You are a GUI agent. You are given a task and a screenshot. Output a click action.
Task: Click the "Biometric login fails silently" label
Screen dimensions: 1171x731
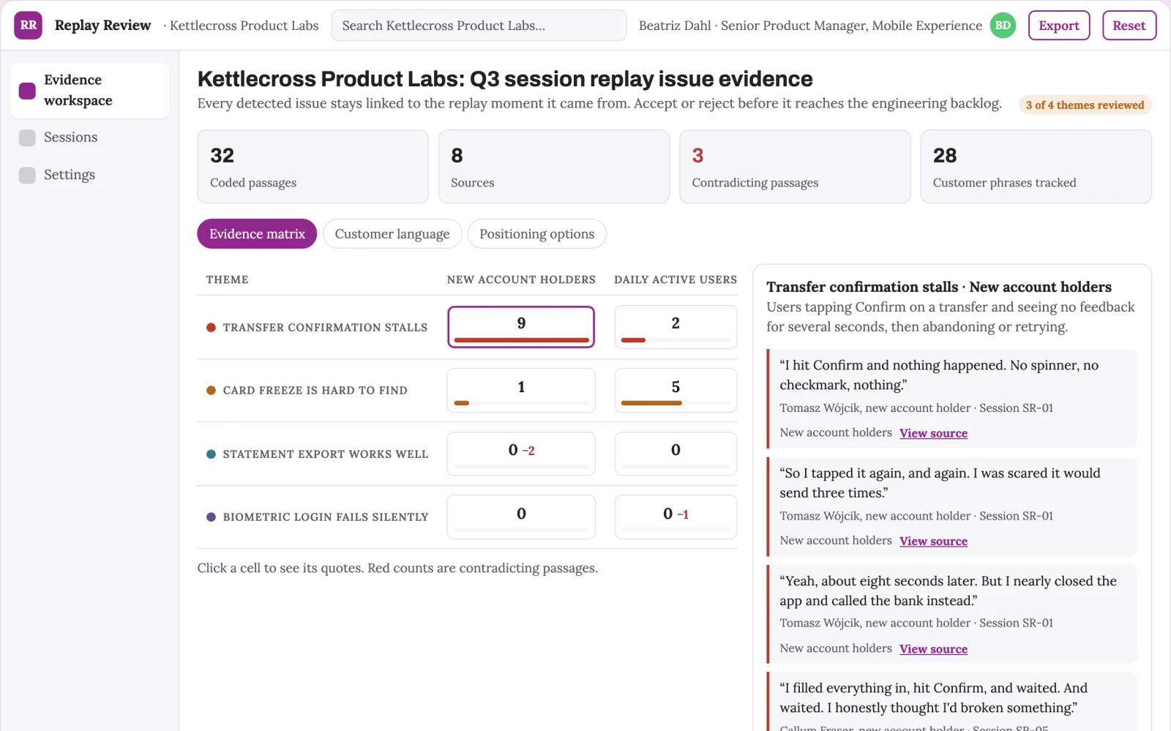point(325,517)
